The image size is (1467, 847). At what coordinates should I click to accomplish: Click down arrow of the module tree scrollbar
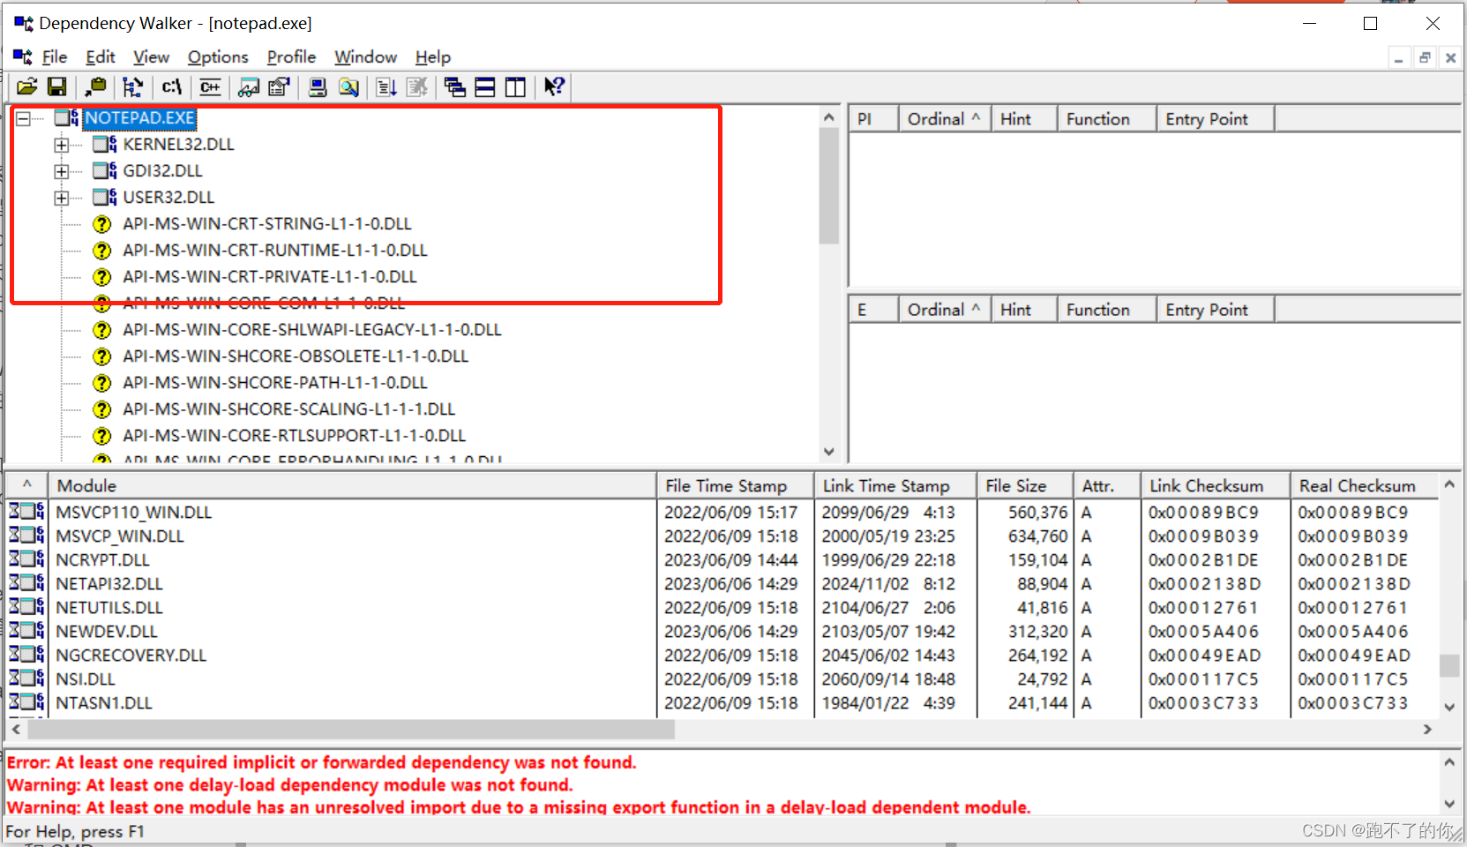click(828, 452)
